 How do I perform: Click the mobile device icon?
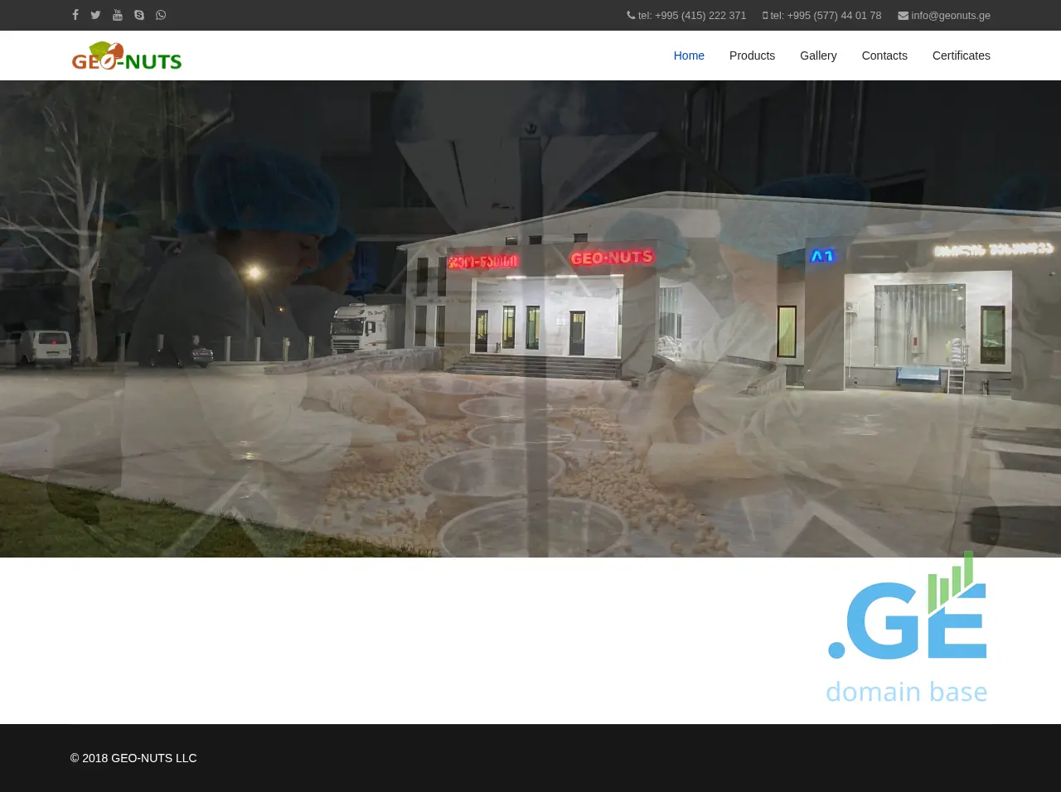[x=765, y=15]
